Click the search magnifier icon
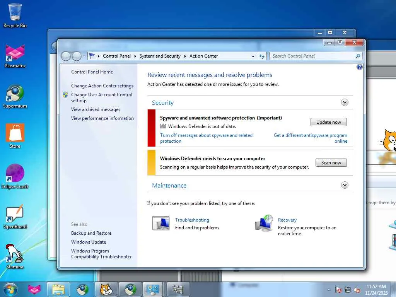Image resolution: width=396 pixels, height=297 pixels. (358, 56)
